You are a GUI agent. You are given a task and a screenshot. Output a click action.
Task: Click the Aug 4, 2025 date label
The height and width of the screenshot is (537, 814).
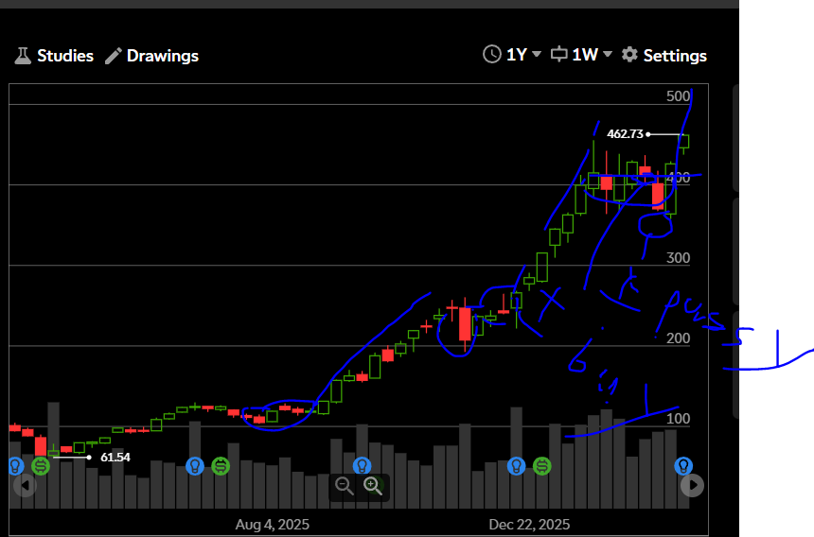272,525
